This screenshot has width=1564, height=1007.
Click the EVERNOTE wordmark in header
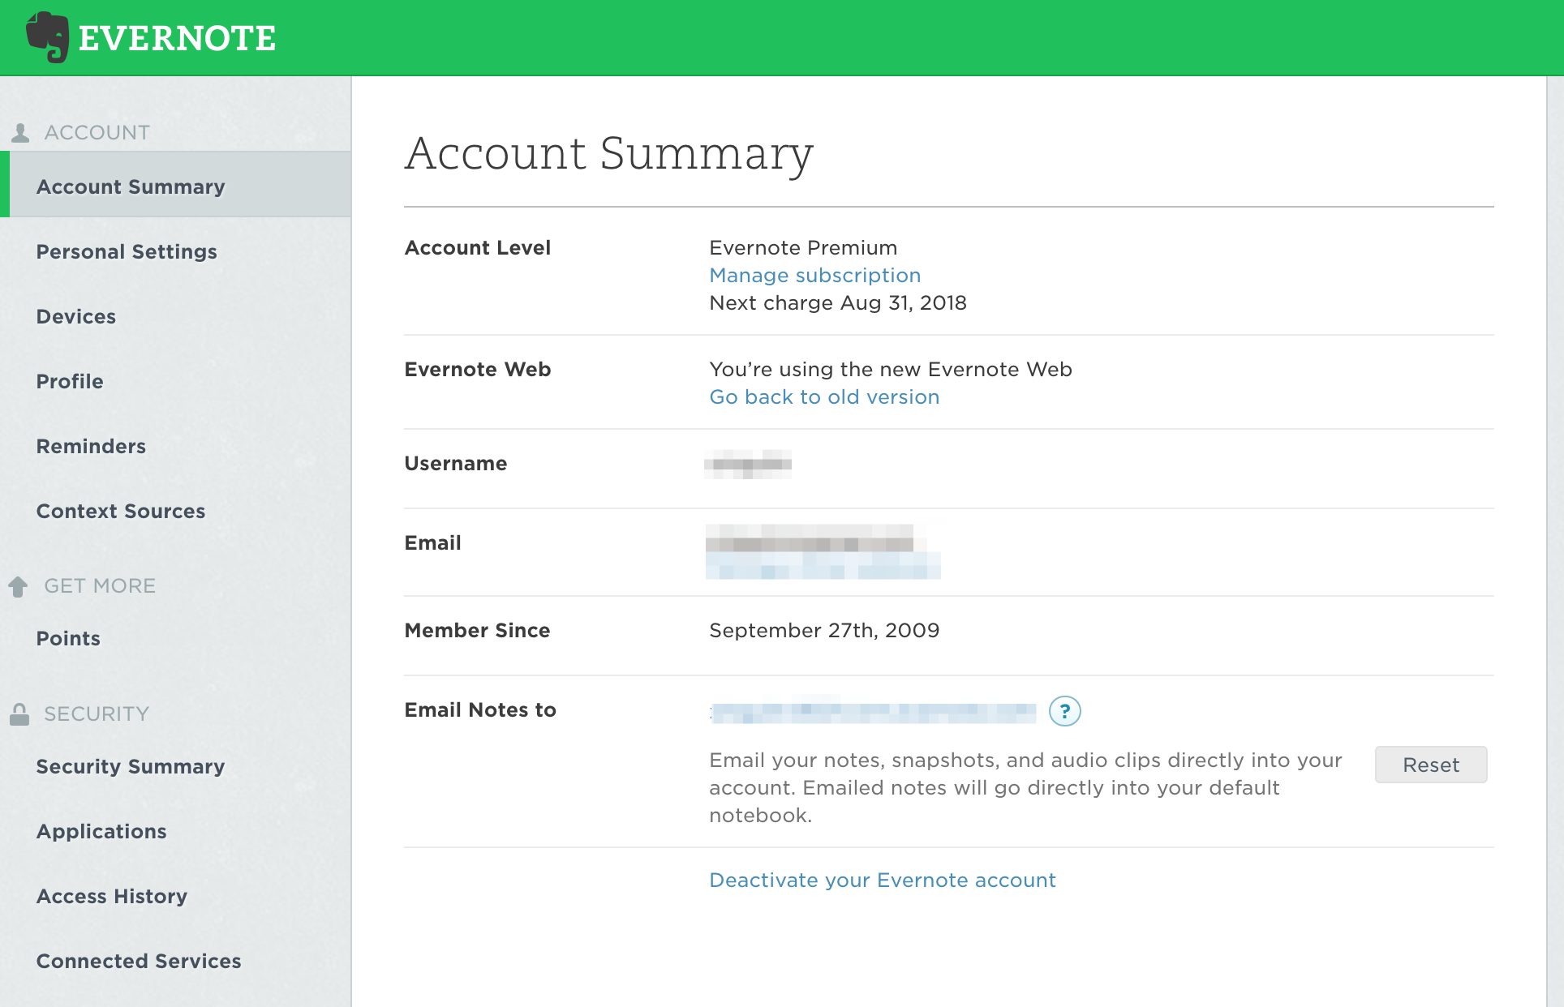click(x=177, y=39)
